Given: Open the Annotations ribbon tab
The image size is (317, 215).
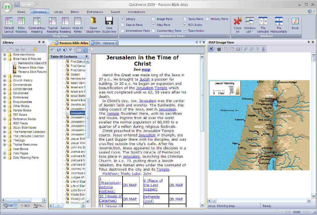Looking at the screenshot, I should point(136,12).
